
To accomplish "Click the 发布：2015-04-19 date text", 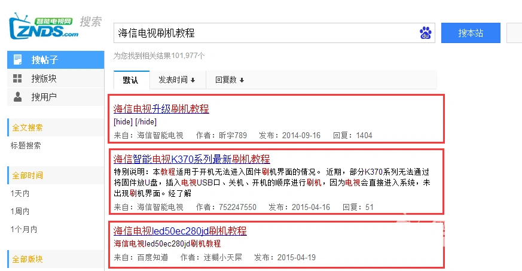I will click(285, 258).
